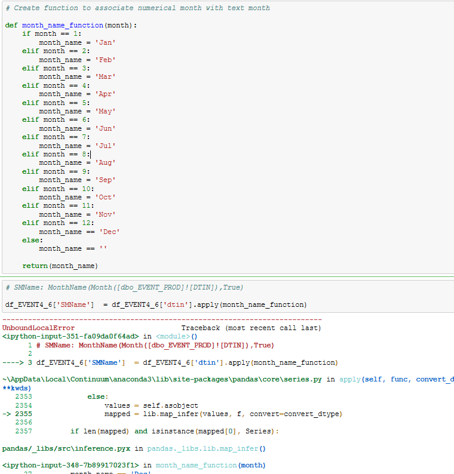The height and width of the screenshot is (474, 454).
Task: Click the line 'elif month == 12:'
Action: coord(58,223)
